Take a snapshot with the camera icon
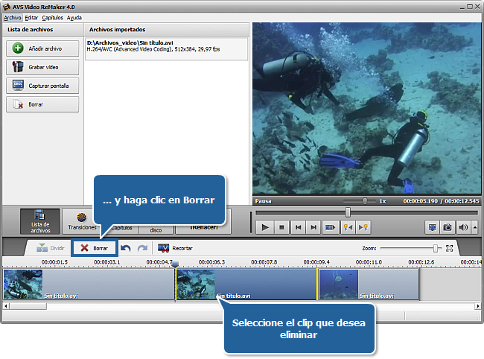This screenshot has width=484, height=359. [x=448, y=227]
